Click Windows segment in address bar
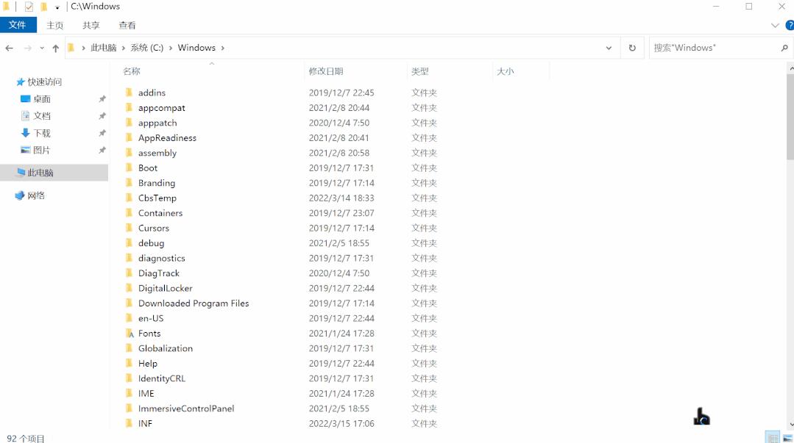This screenshot has width=794, height=443. (x=196, y=48)
